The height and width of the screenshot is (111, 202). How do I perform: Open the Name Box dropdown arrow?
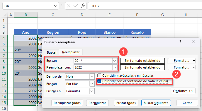(56, 6)
